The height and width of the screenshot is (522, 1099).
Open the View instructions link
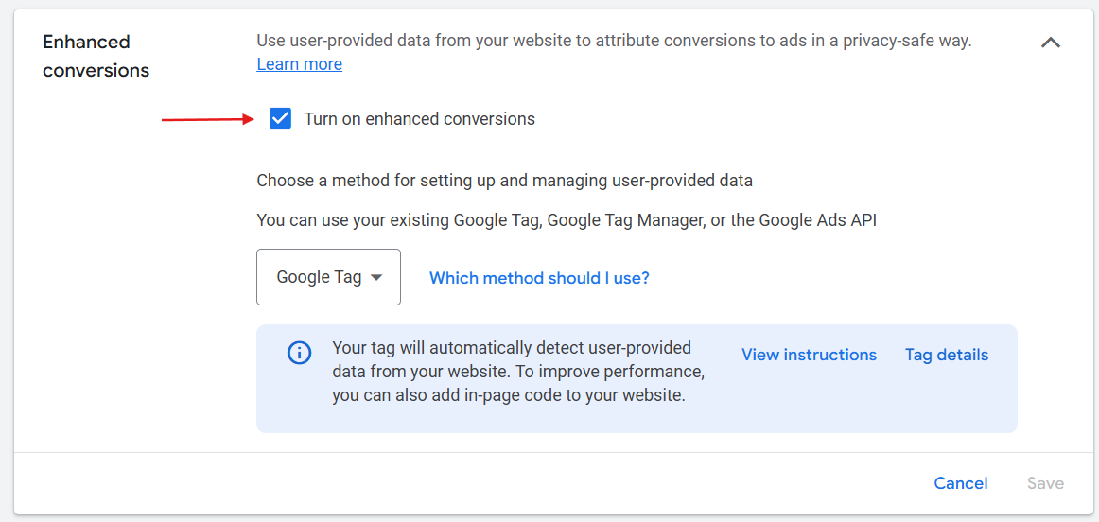pyautogui.click(x=809, y=356)
